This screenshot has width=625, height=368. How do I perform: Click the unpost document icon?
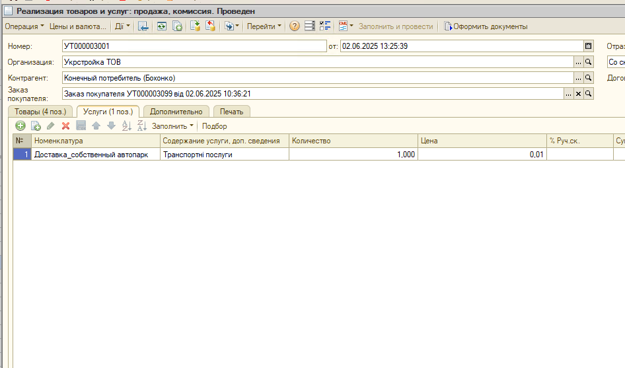click(210, 26)
